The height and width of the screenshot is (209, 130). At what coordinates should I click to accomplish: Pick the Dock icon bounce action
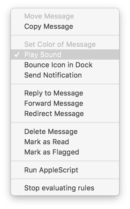coord(65,65)
